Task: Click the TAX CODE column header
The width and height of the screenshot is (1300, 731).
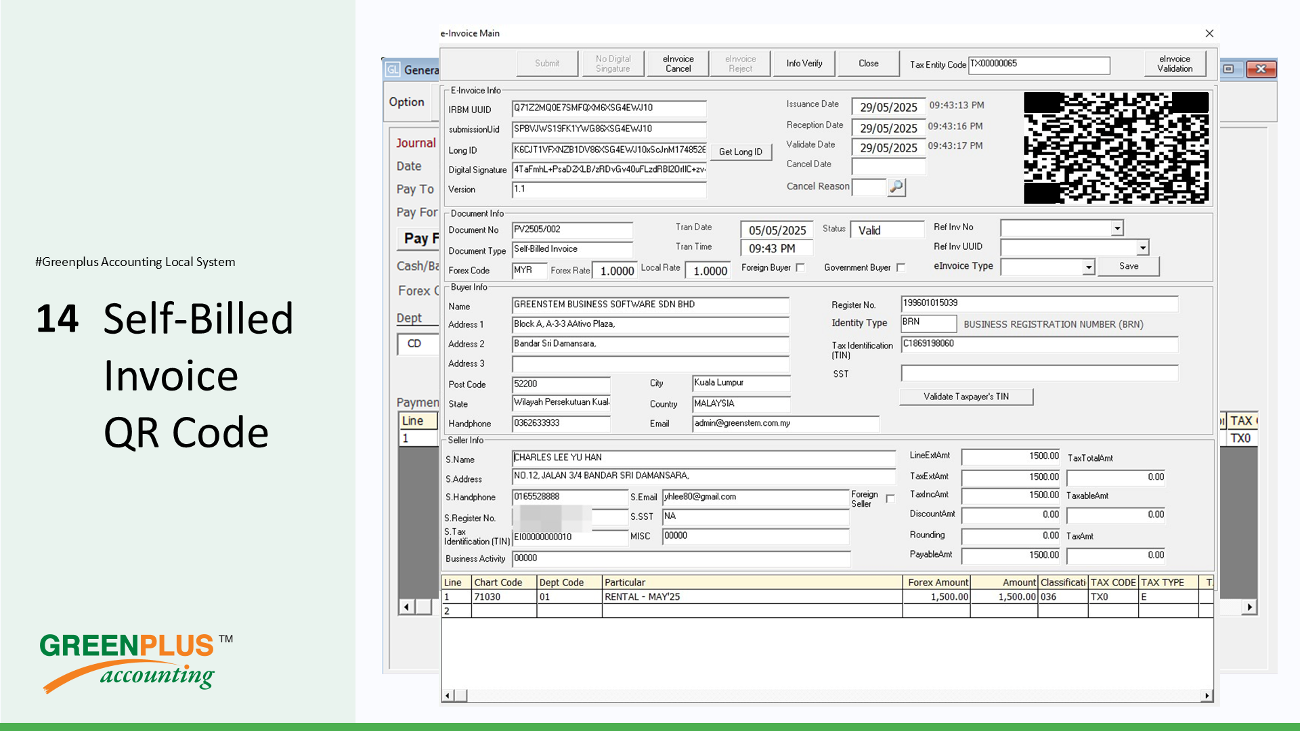Action: coord(1113,582)
